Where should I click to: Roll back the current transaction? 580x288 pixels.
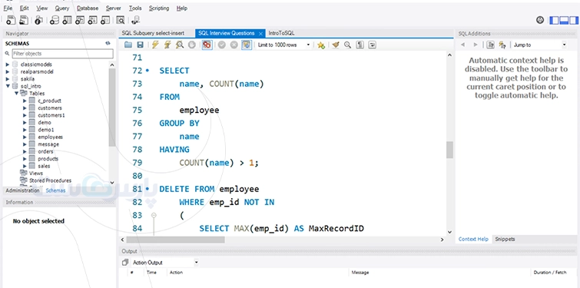234,45
